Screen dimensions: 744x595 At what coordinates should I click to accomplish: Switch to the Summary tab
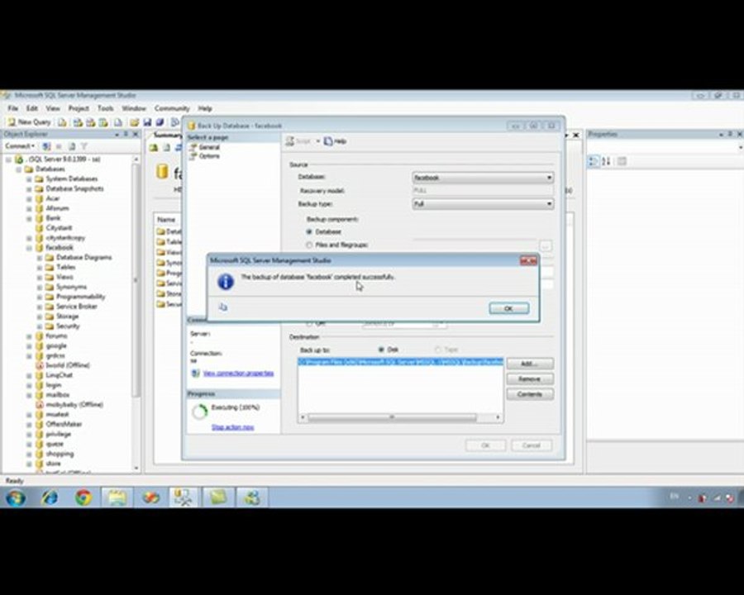tap(167, 136)
